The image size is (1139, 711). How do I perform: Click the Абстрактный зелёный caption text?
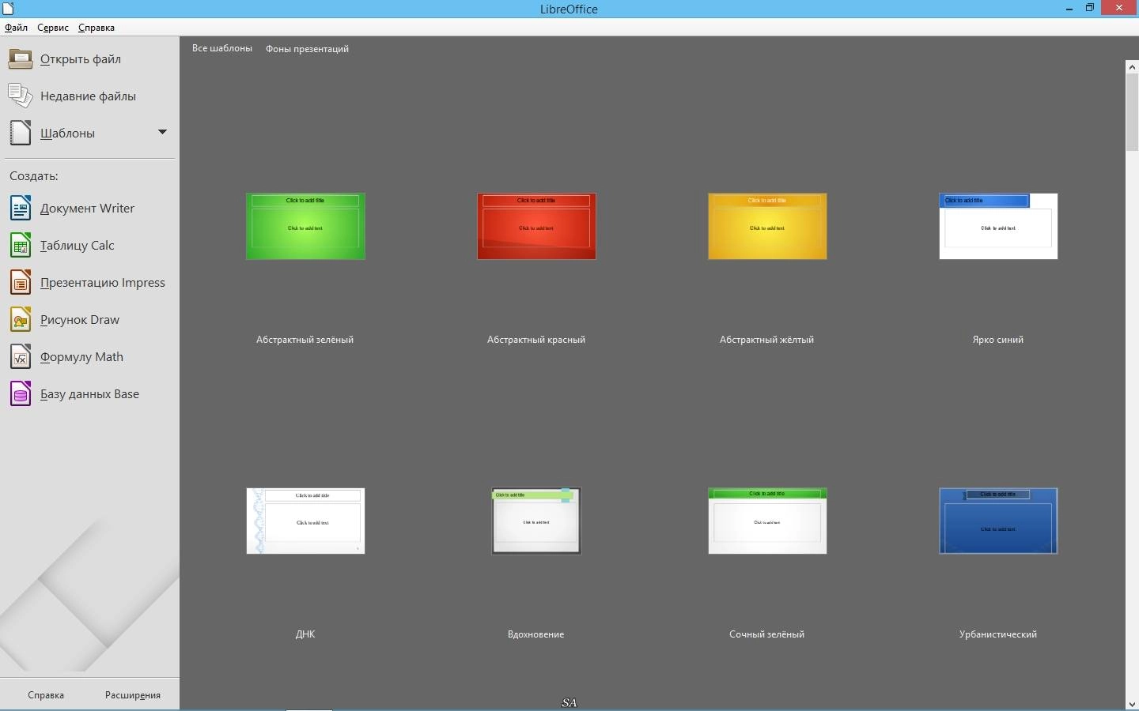[305, 340]
